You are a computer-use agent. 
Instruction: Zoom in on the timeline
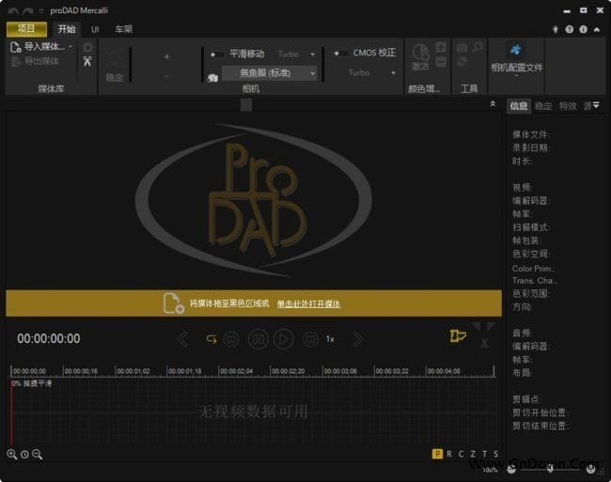12,454
